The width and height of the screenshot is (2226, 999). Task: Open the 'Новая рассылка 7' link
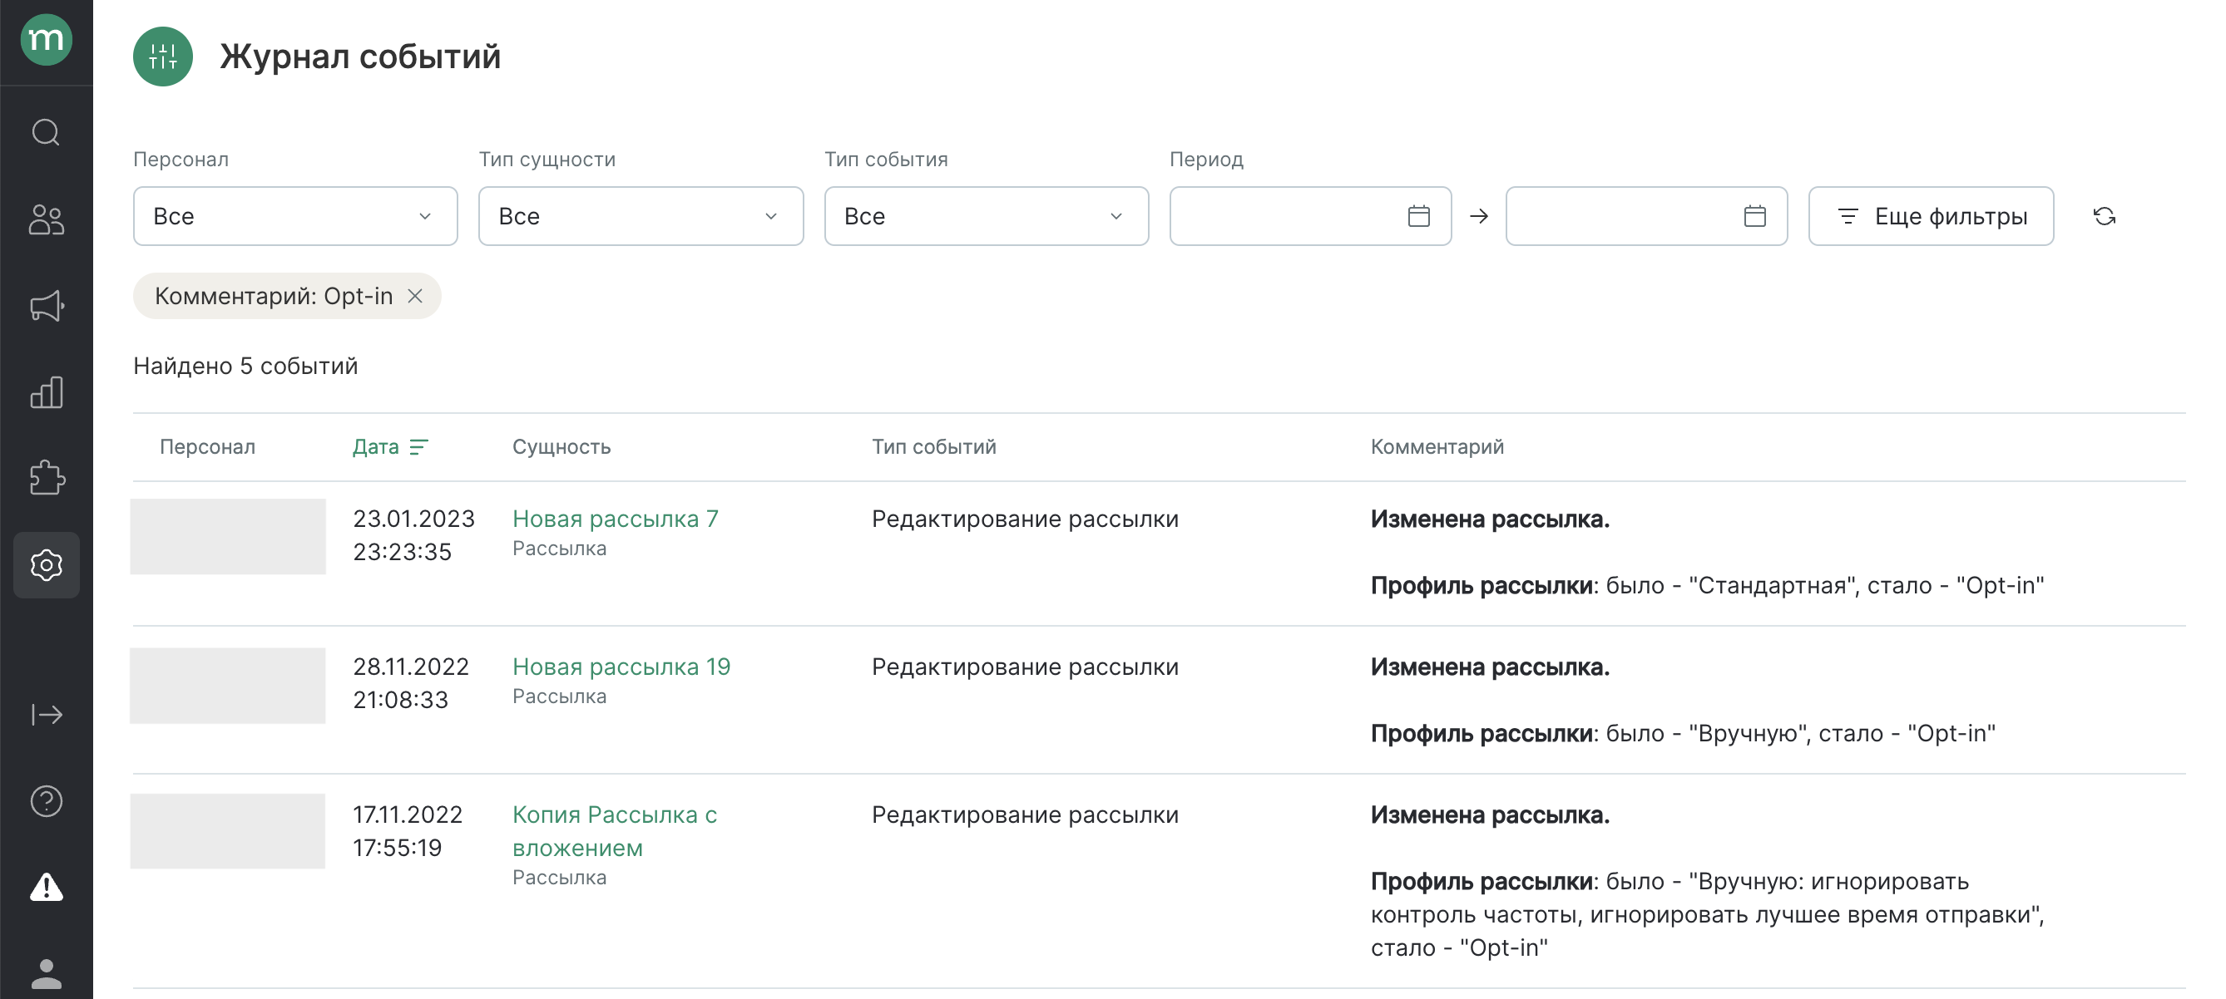pyautogui.click(x=616, y=519)
